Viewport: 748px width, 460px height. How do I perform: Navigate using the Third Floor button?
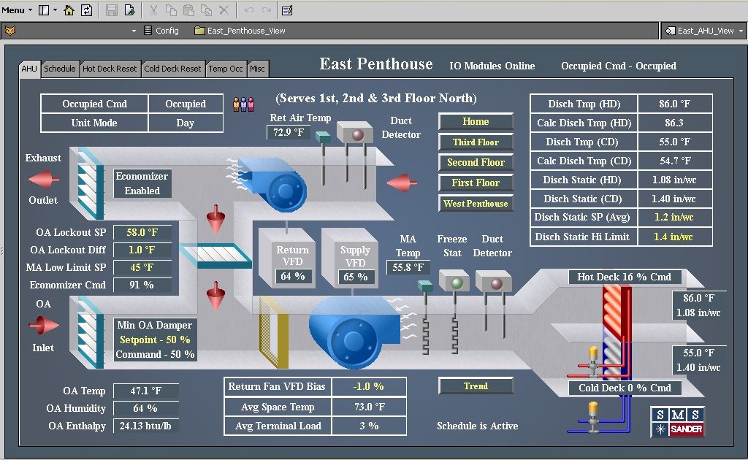point(476,142)
